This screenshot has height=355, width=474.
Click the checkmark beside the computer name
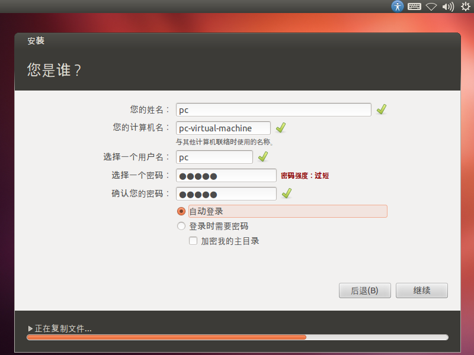click(x=281, y=127)
